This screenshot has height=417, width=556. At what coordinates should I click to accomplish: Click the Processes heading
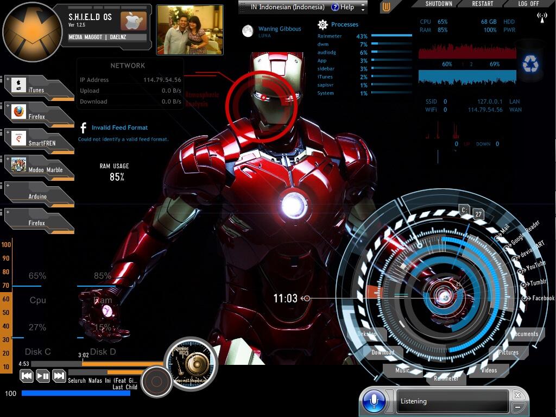pos(344,24)
